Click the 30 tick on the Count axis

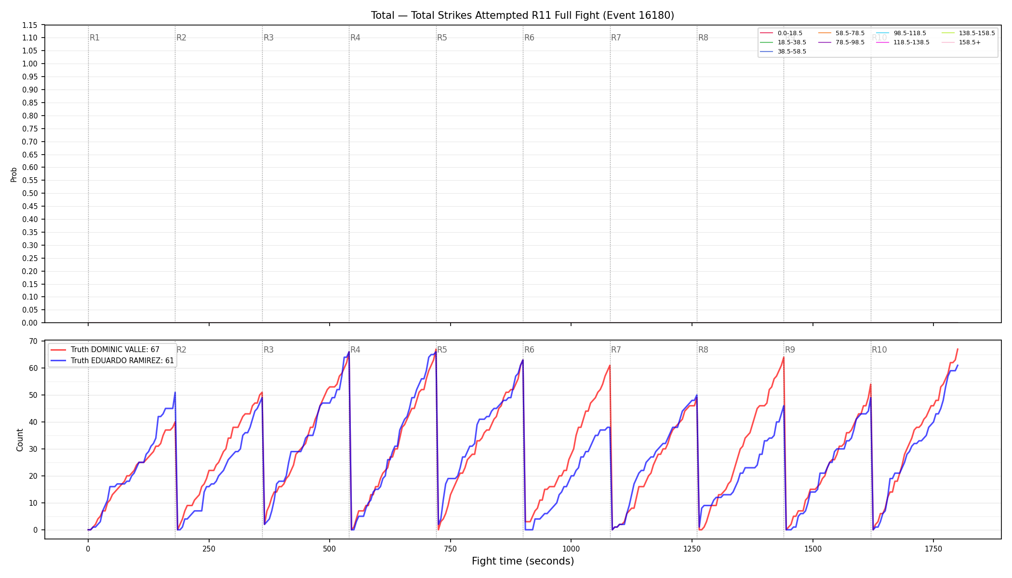tap(33, 449)
